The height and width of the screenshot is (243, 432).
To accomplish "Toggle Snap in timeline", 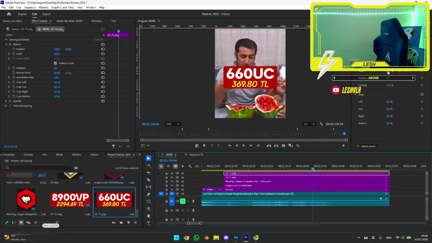I will coord(168,166).
